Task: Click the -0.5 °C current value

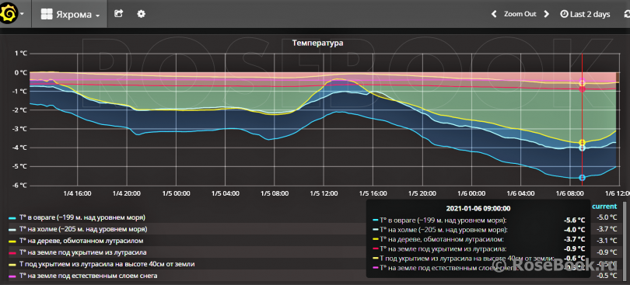Action: pos(607,276)
